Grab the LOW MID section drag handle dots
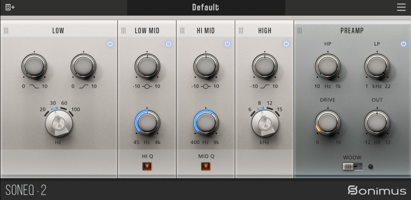Image resolution: width=411 pixels, height=200 pixels. [124, 31]
